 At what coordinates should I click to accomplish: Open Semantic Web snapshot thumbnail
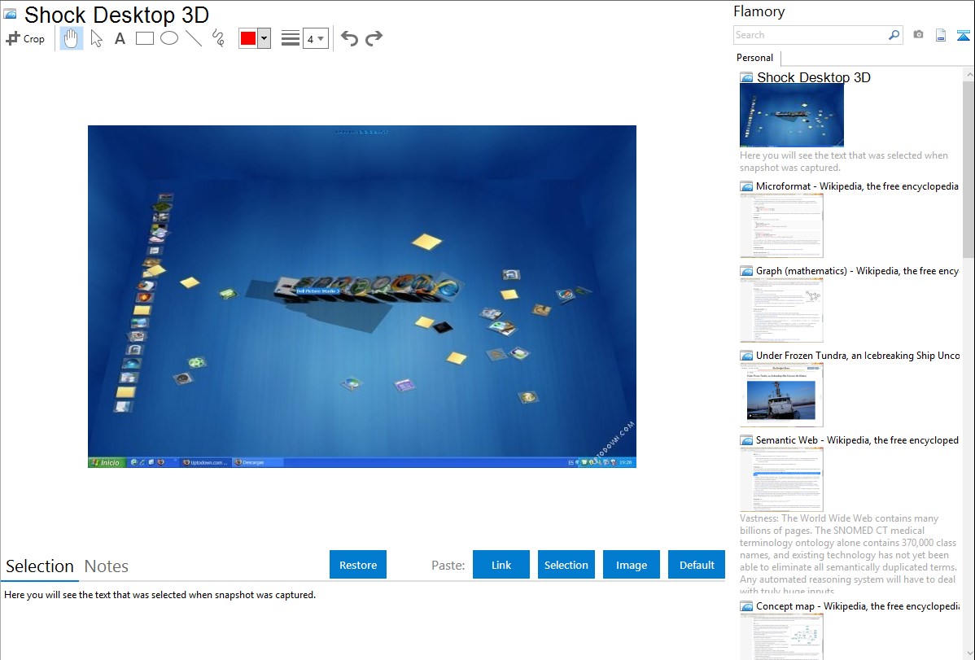tap(781, 479)
